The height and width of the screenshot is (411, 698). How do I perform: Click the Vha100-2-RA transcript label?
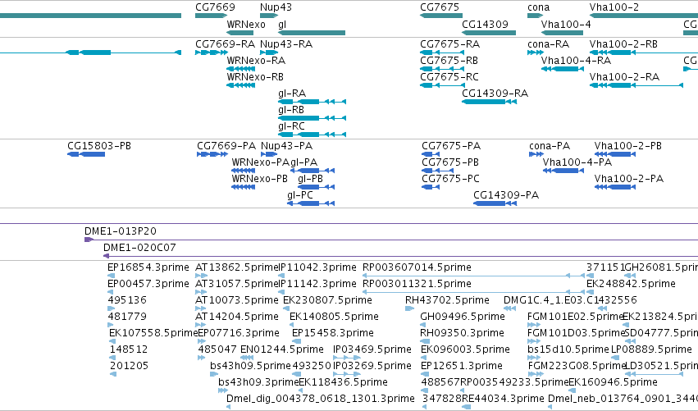[x=624, y=77]
